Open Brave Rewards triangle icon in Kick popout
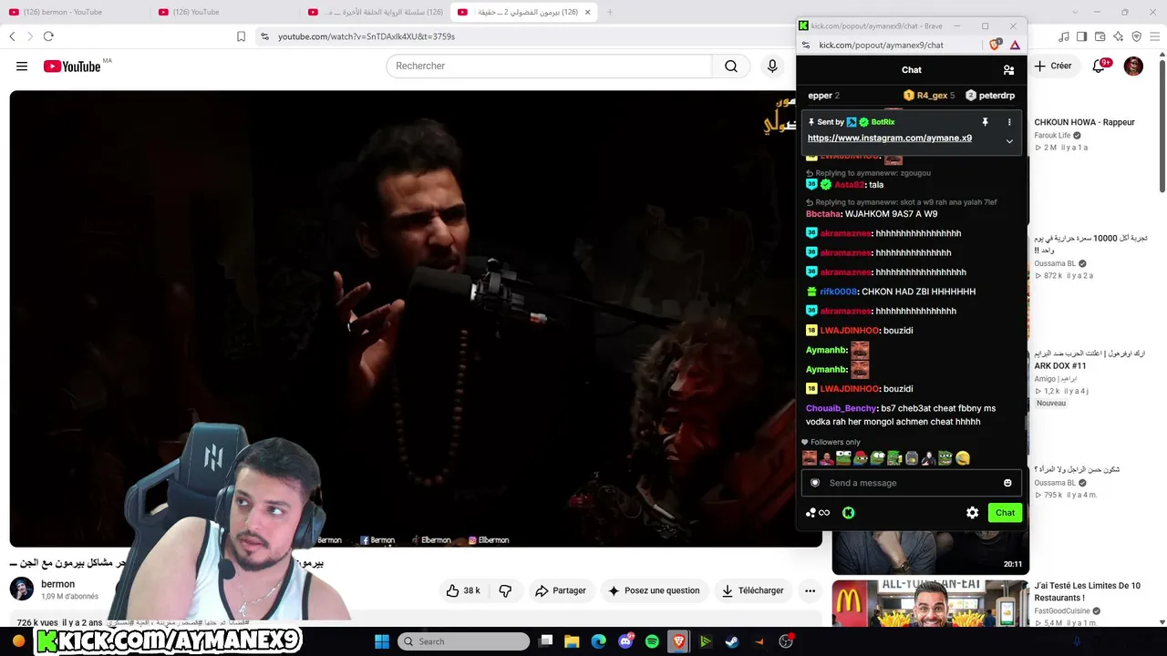Image resolution: width=1167 pixels, height=656 pixels. [x=1015, y=45]
